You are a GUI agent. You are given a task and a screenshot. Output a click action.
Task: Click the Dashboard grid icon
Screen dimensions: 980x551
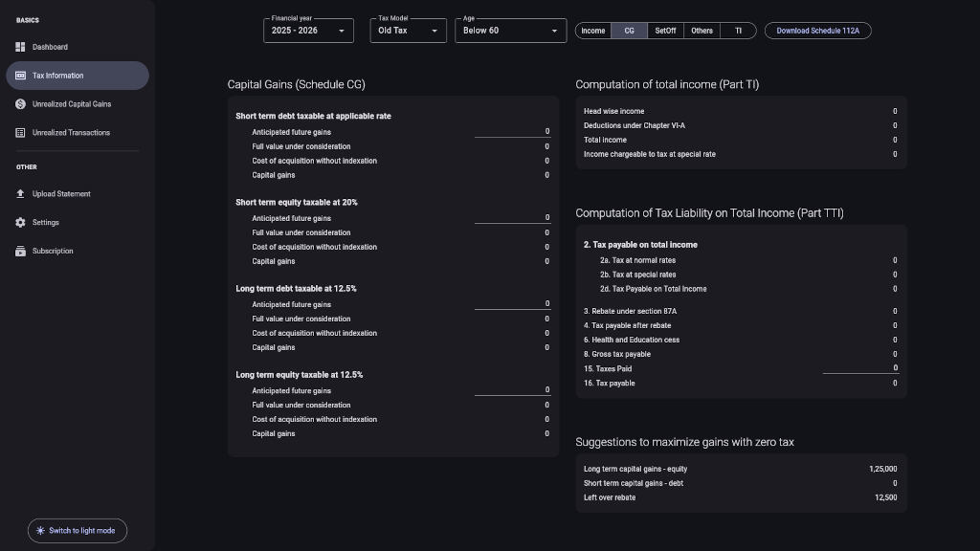[x=21, y=47]
